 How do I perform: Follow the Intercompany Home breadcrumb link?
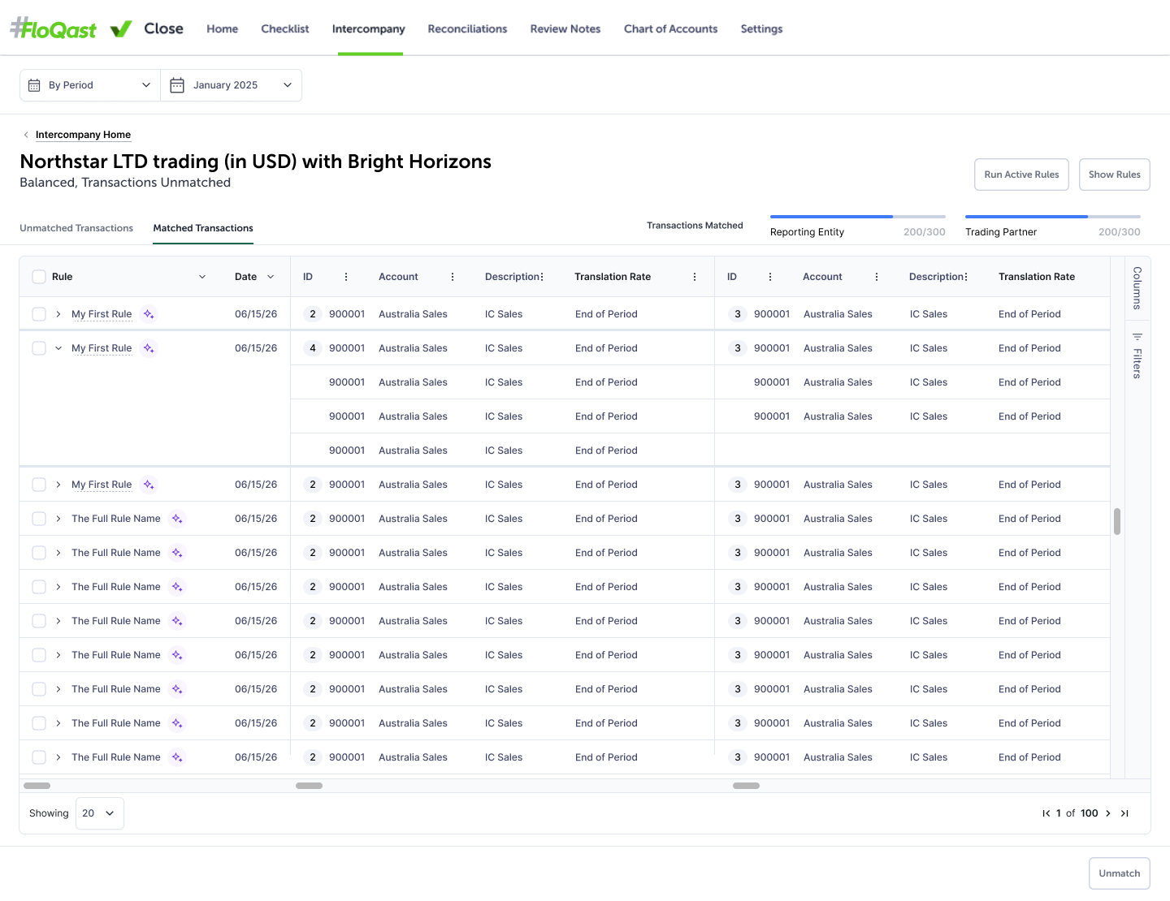83,135
